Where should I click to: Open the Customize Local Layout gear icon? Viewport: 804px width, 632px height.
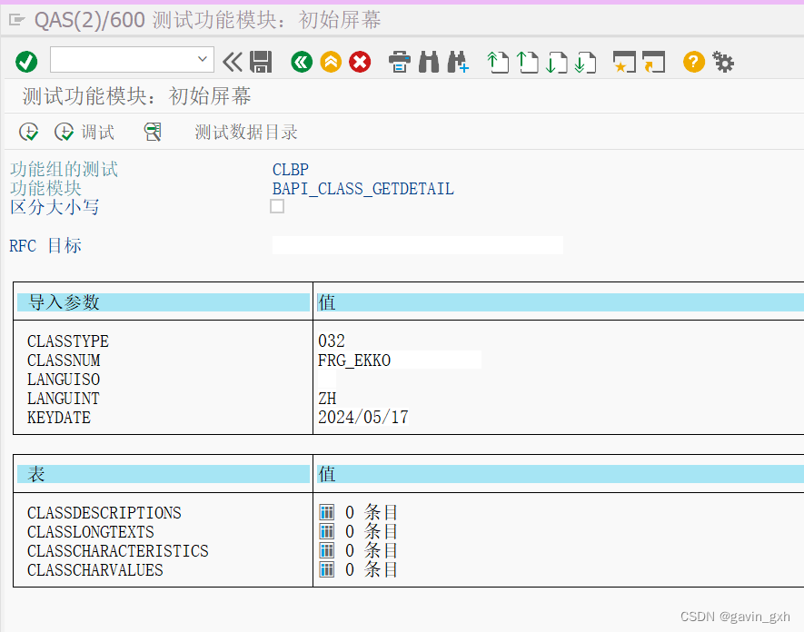[x=722, y=62]
